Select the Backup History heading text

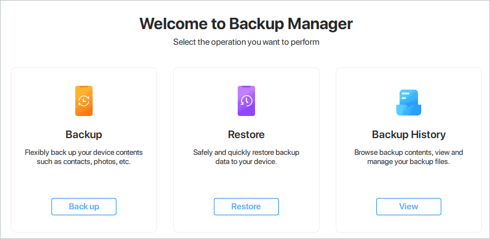[x=409, y=134]
